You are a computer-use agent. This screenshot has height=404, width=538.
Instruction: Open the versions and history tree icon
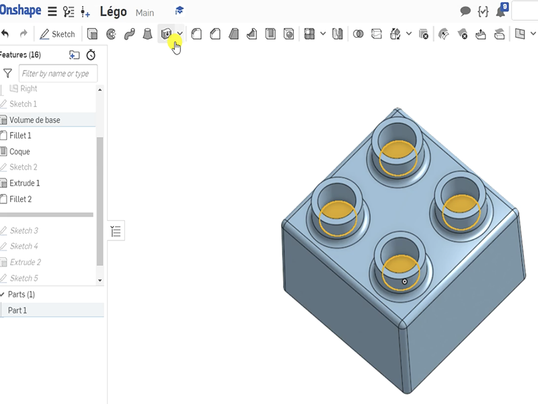69,11
